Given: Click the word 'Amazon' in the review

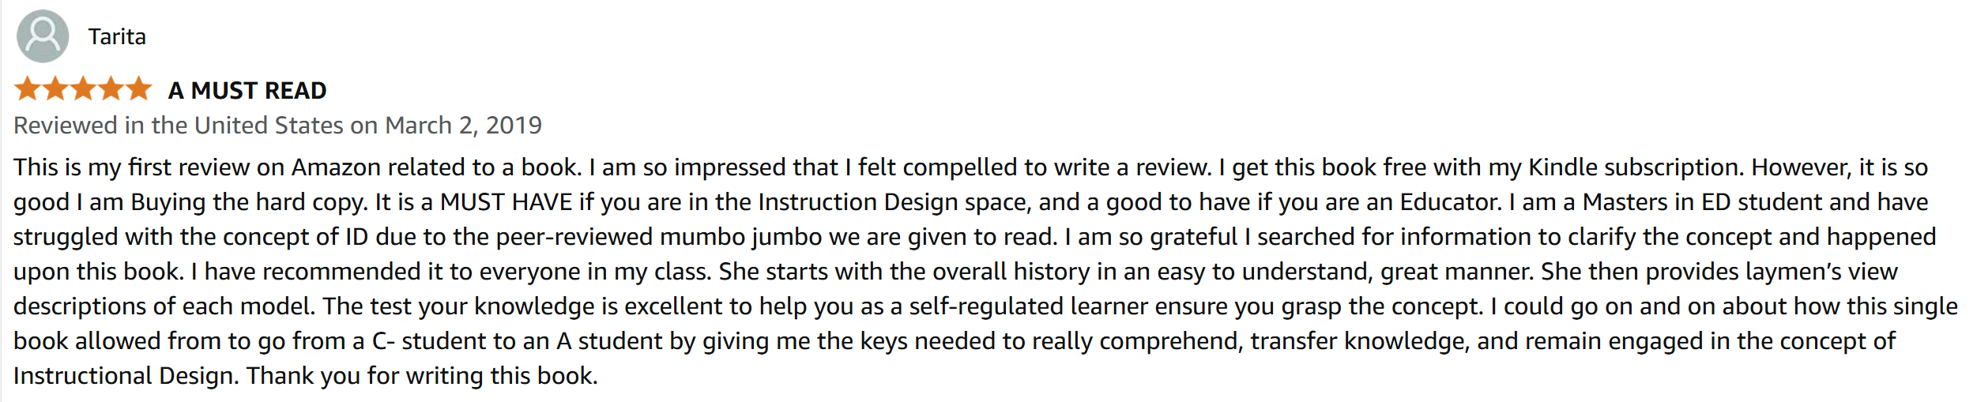Looking at the screenshot, I should [x=336, y=167].
